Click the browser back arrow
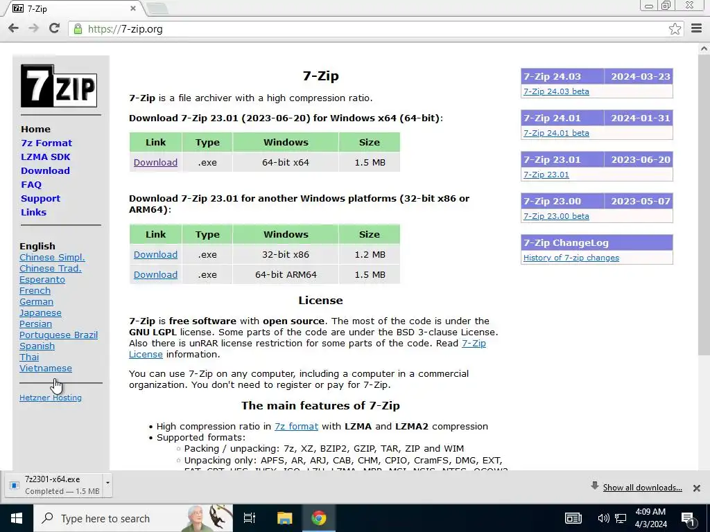 point(14,28)
